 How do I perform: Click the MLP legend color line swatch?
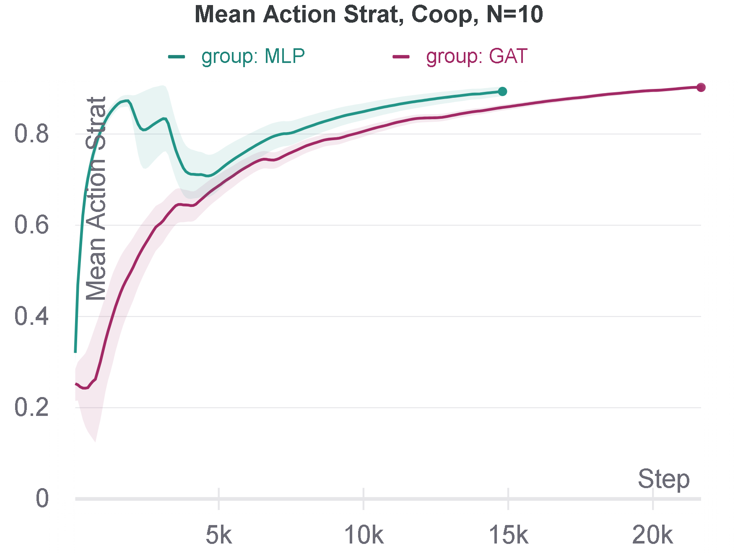click(x=177, y=57)
